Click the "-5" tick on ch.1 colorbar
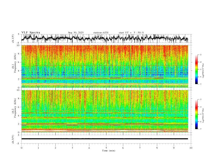The height and width of the screenshot is (166, 215). point(200,69)
